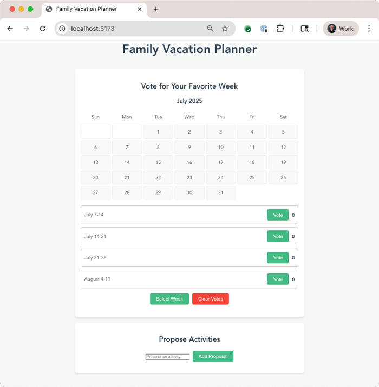Bookmark this page with the star icon
This screenshot has height=387, width=379.
tap(225, 29)
